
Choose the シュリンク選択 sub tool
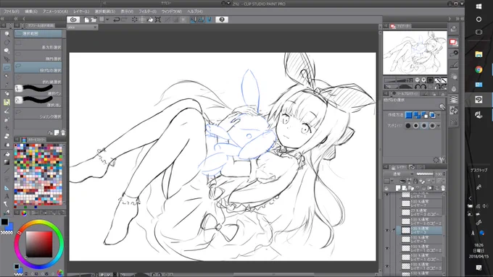[x=38, y=114]
